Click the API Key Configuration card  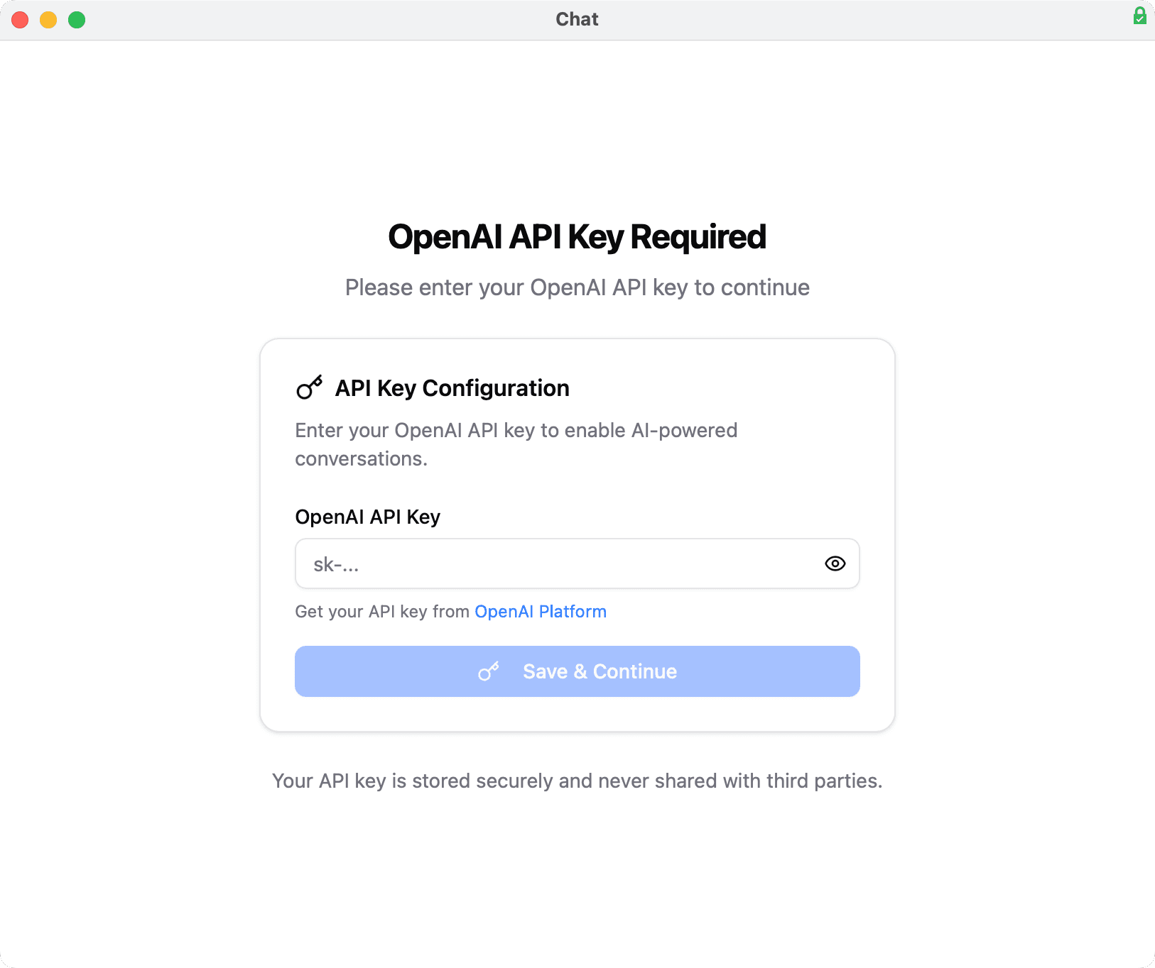coord(577,534)
